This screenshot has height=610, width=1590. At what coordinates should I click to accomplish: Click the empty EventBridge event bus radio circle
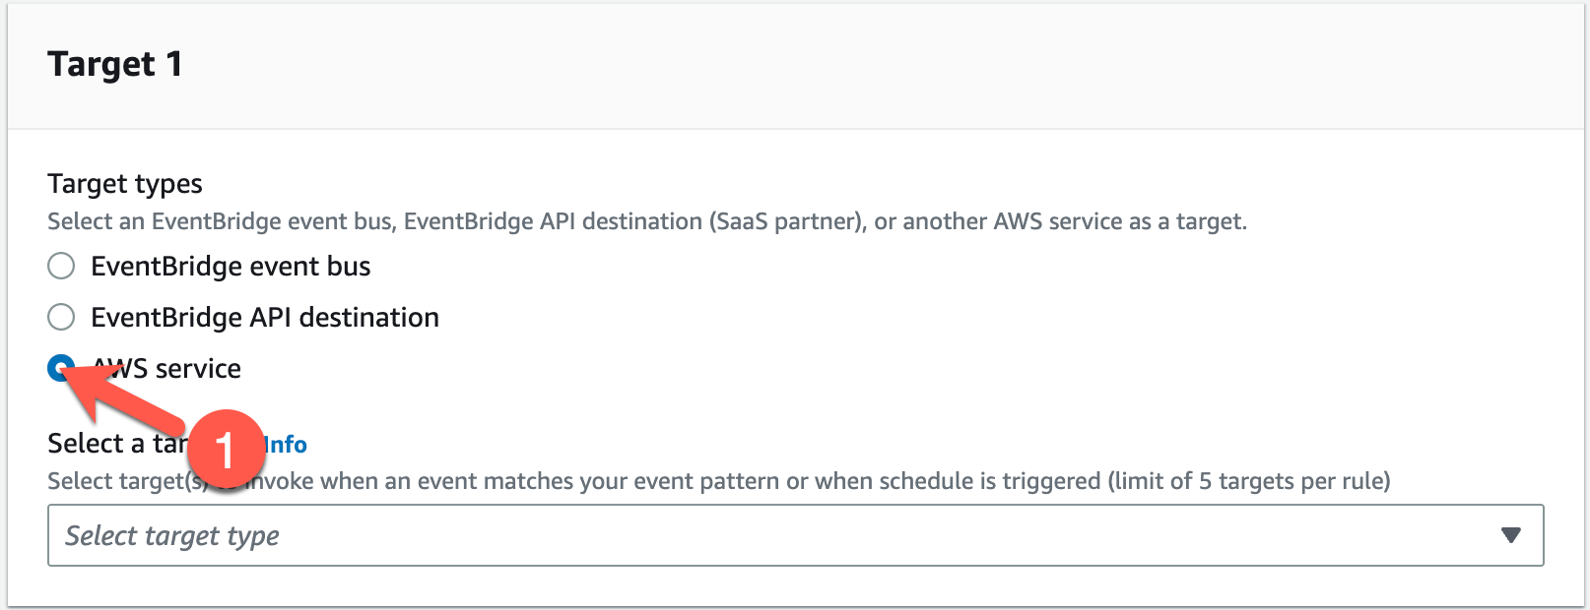tap(60, 266)
